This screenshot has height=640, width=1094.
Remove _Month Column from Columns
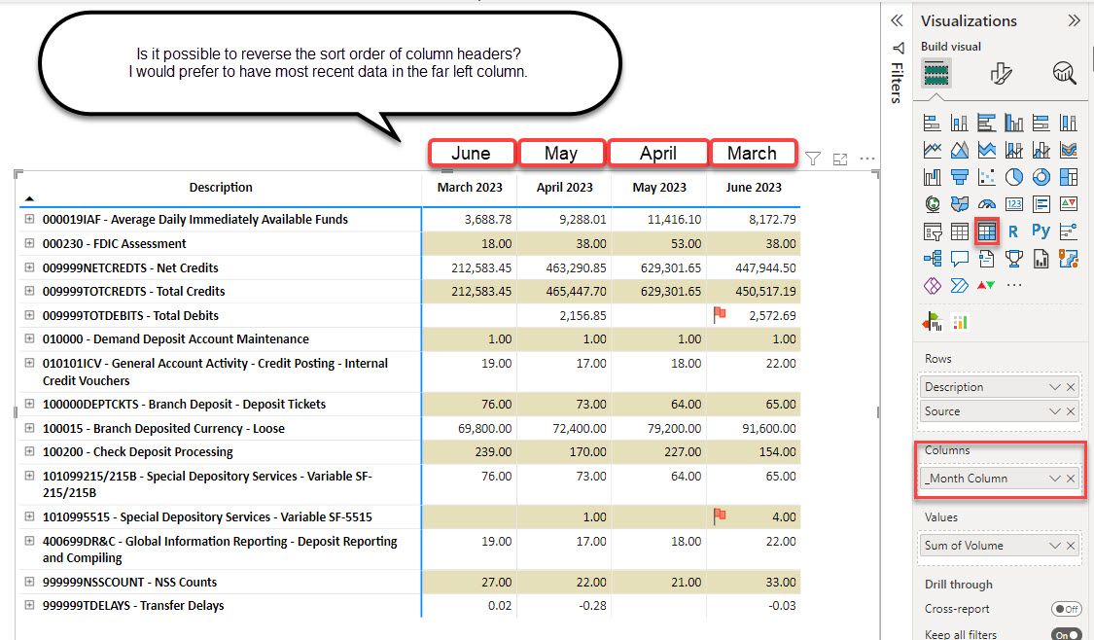click(1071, 479)
